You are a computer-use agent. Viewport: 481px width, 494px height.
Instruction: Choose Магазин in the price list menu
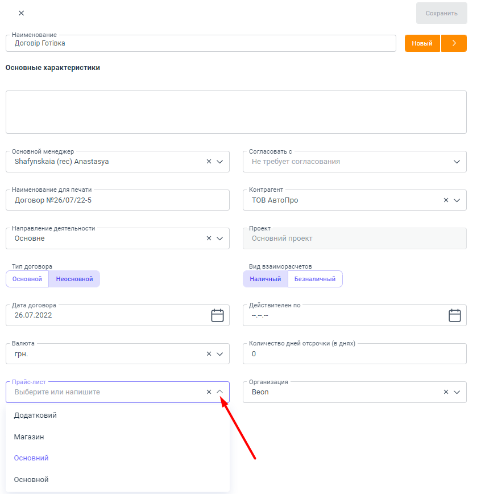[x=29, y=437]
